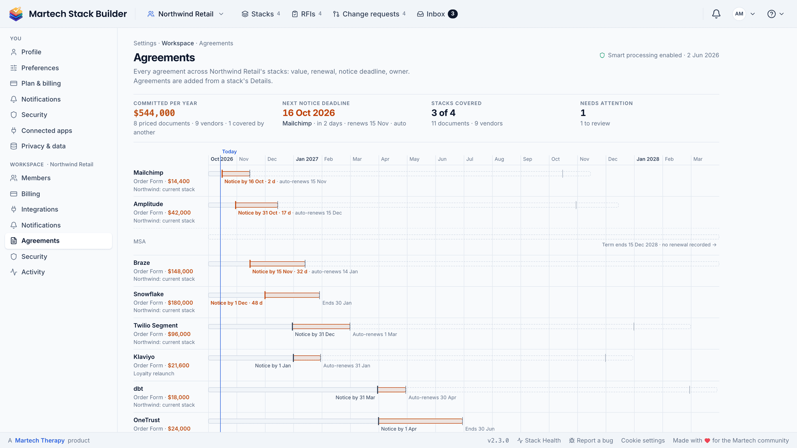
Task: Go to the RFIs tab
Action: (x=307, y=14)
